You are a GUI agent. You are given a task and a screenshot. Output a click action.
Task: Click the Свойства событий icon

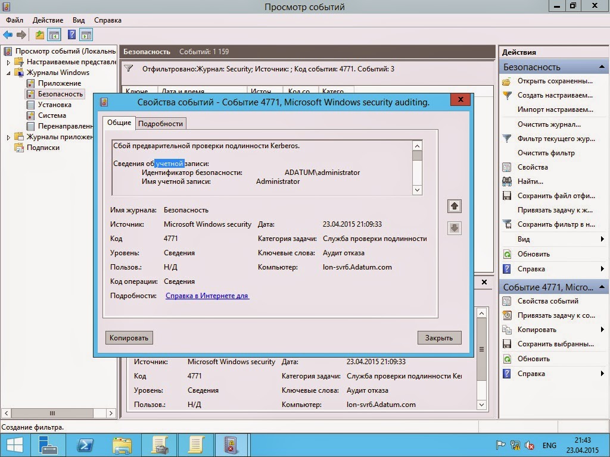[506, 301]
